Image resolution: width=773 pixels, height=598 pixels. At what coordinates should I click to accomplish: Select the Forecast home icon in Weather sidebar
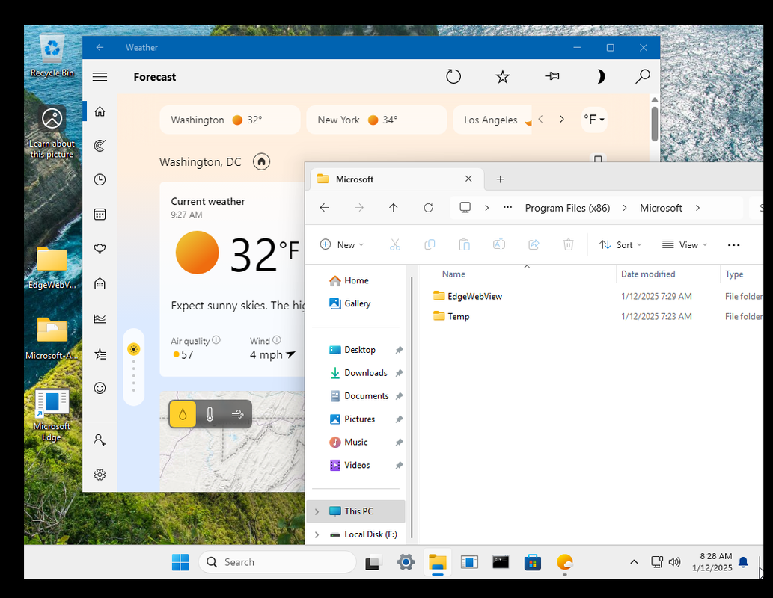100,111
